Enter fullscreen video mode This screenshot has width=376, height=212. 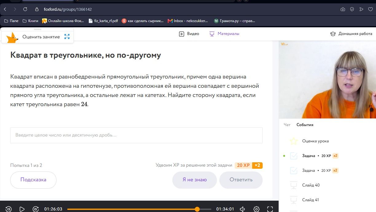[x=270, y=209]
